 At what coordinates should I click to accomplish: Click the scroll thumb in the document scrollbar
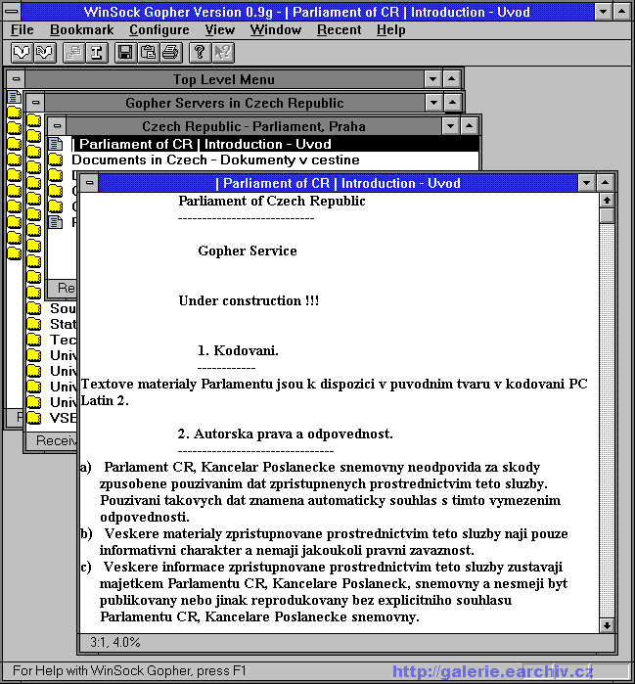click(x=607, y=215)
